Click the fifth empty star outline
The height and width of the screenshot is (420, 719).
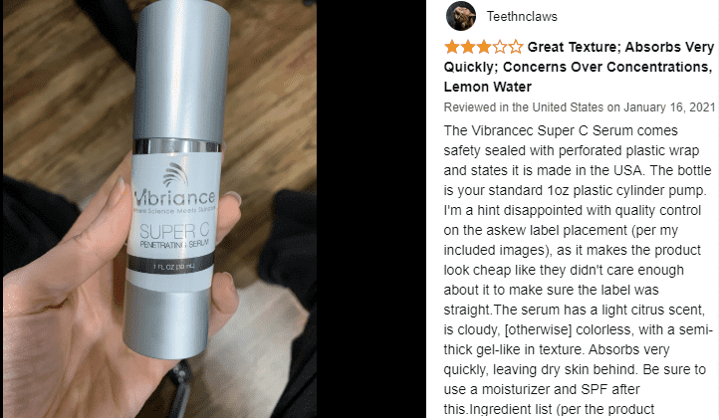(x=516, y=47)
